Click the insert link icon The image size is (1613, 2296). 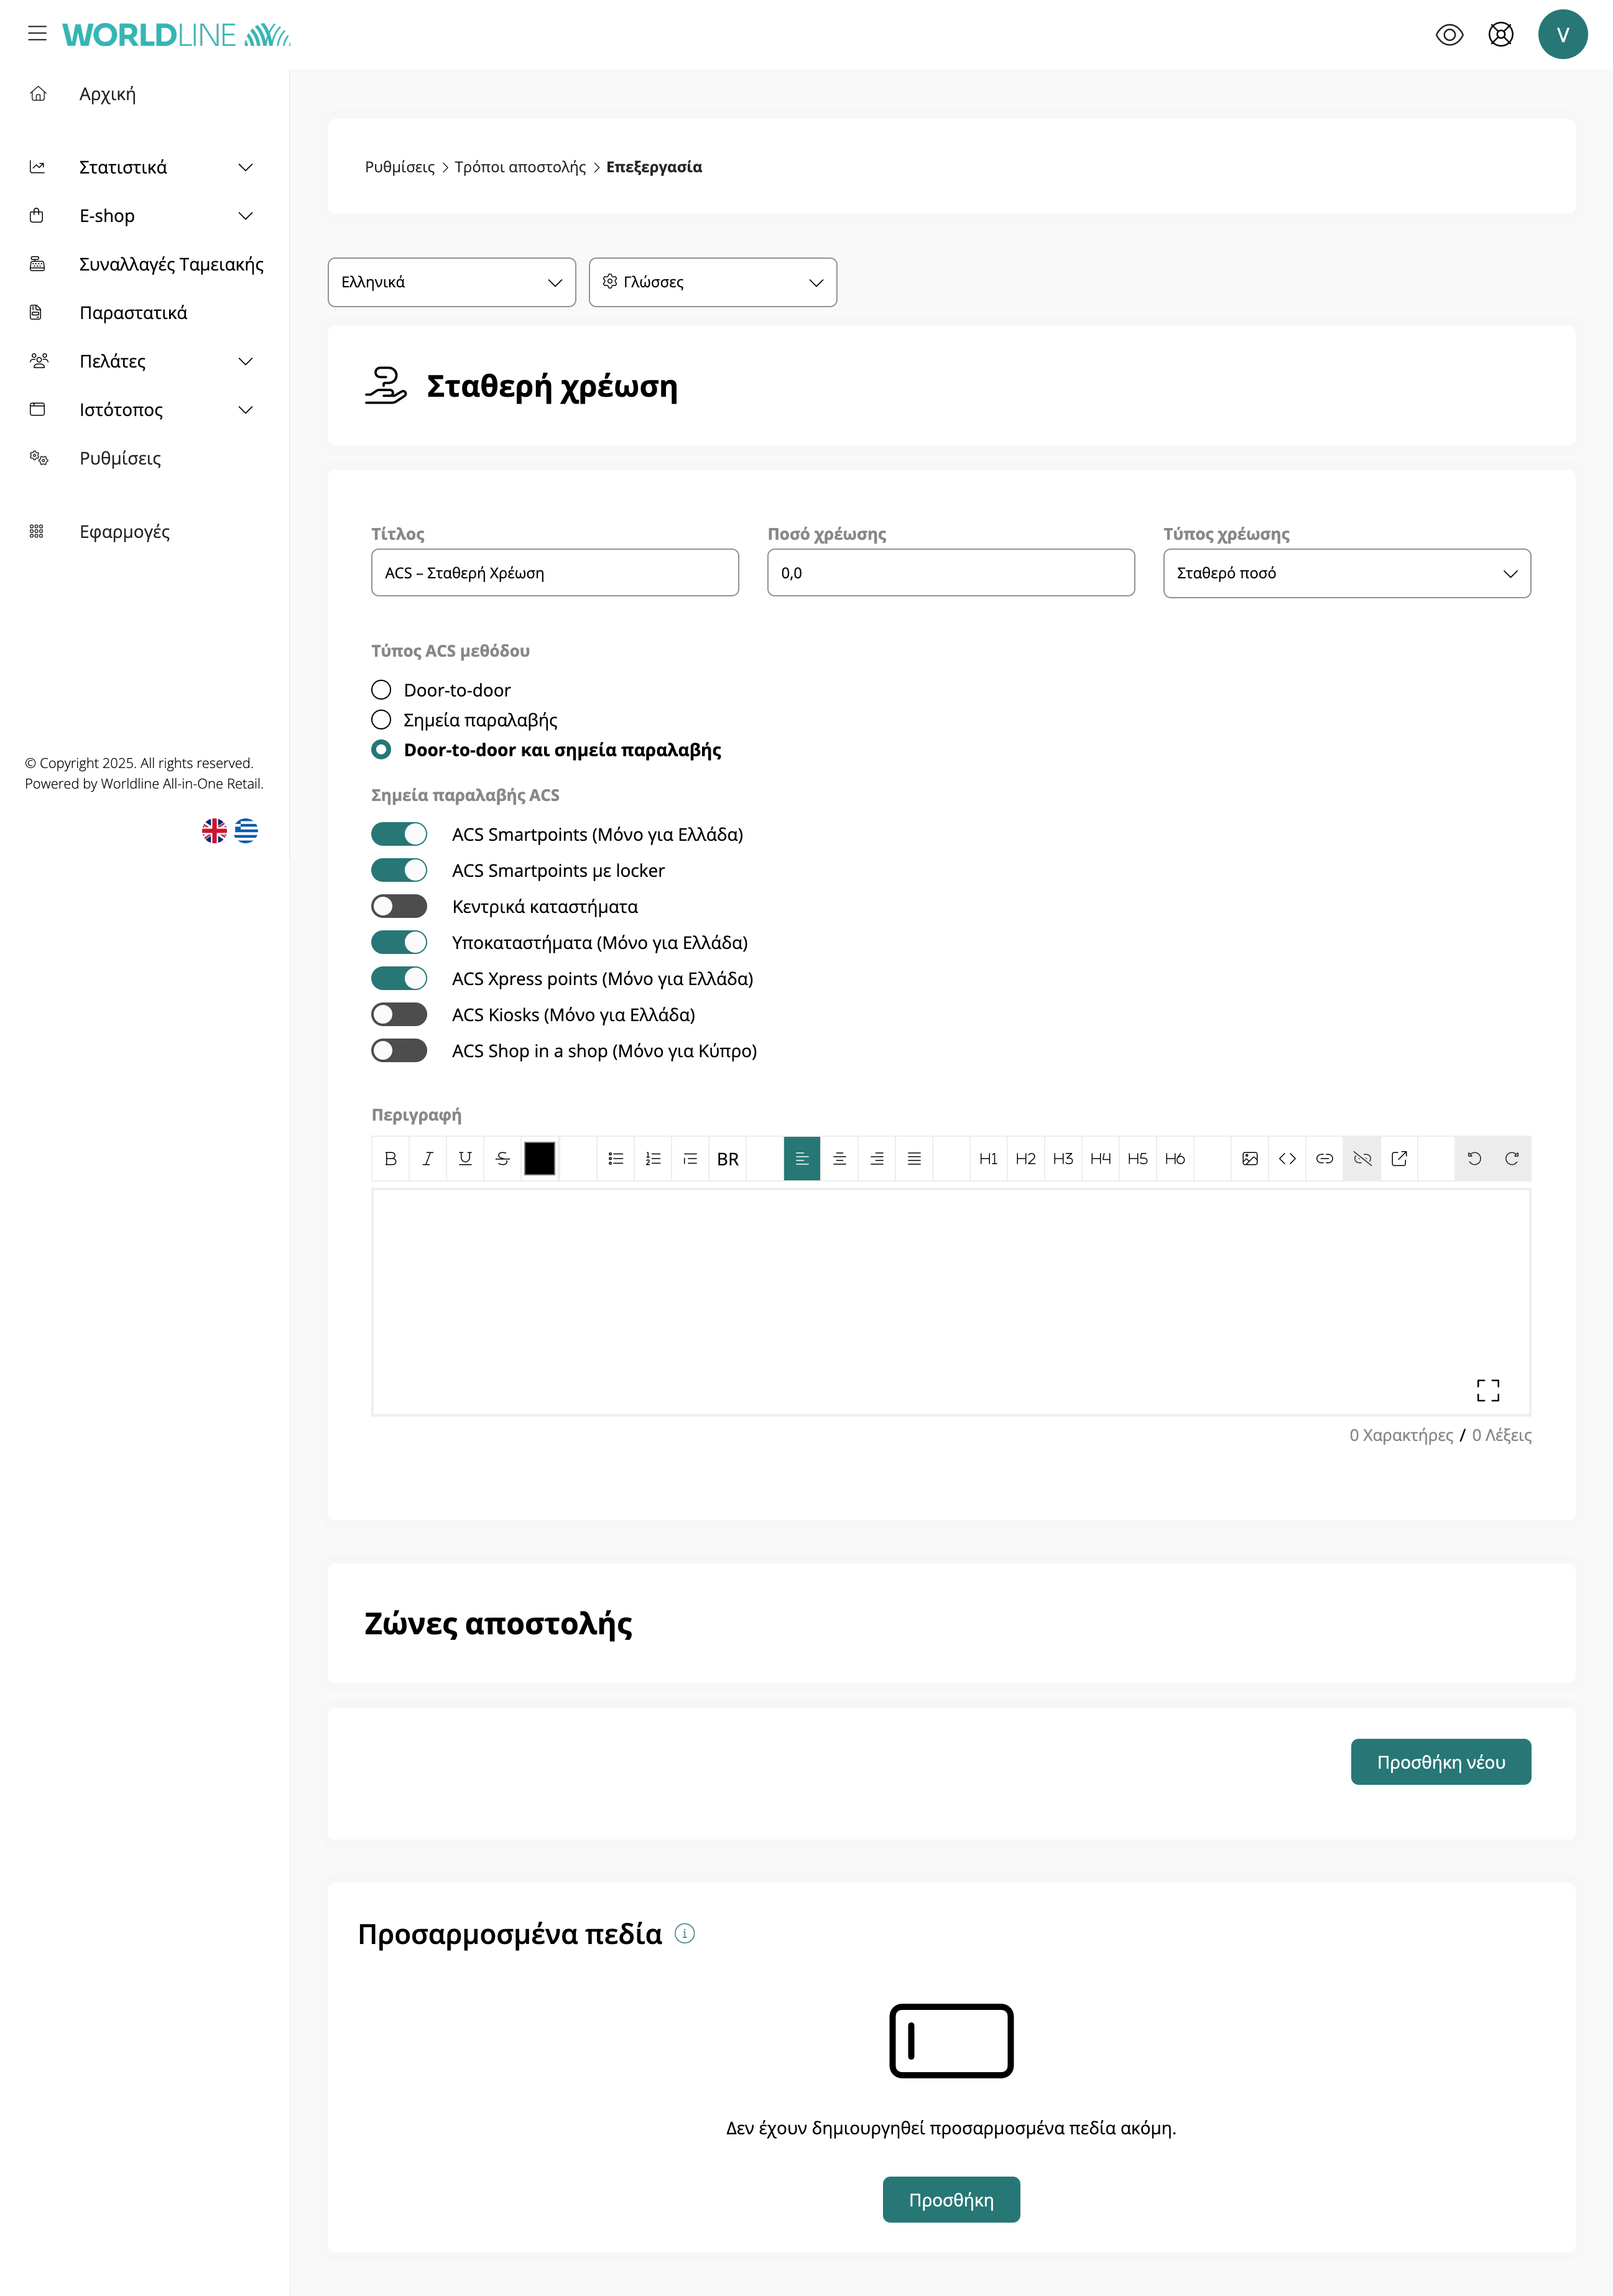(1324, 1158)
